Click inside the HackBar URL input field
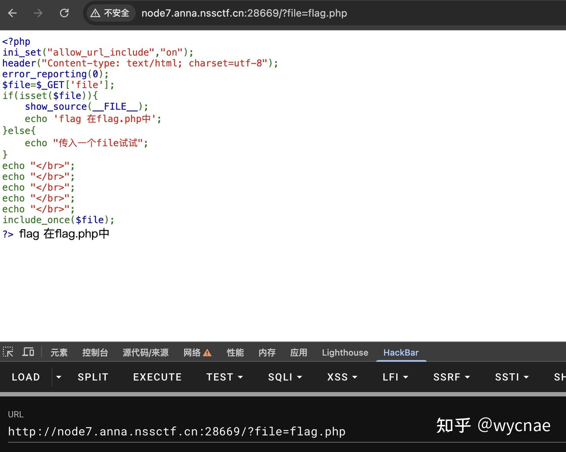Screen dimensions: 566x452 click(177, 431)
